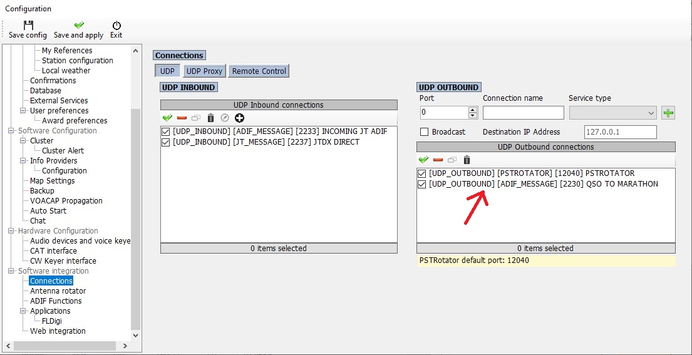Deselect inbound connections with red minus icon
This screenshot has width=692, height=355.
click(x=182, y=118)
